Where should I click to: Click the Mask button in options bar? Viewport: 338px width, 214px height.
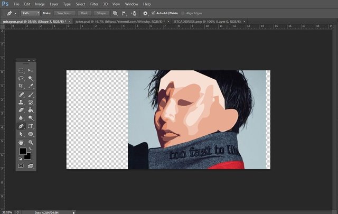(84, 12)
